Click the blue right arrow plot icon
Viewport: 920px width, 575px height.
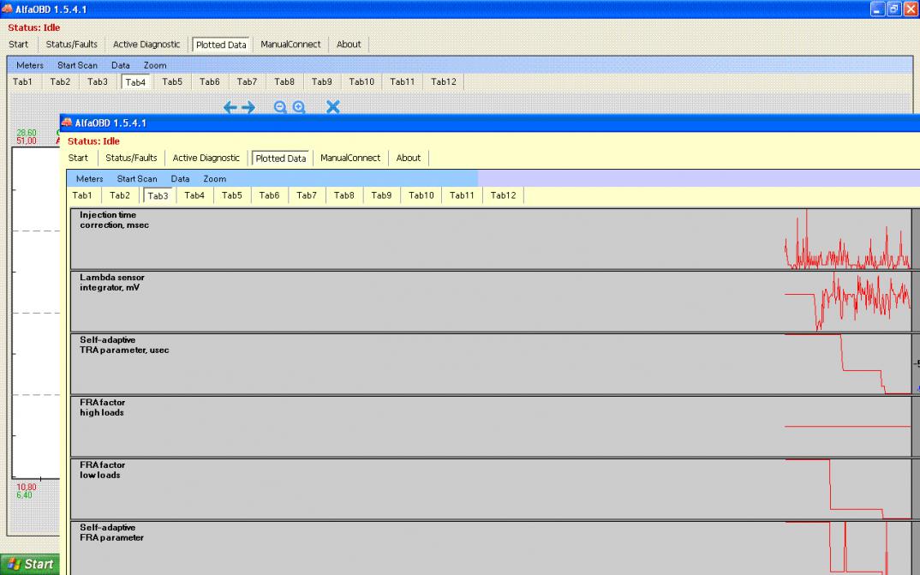(248, 107)
